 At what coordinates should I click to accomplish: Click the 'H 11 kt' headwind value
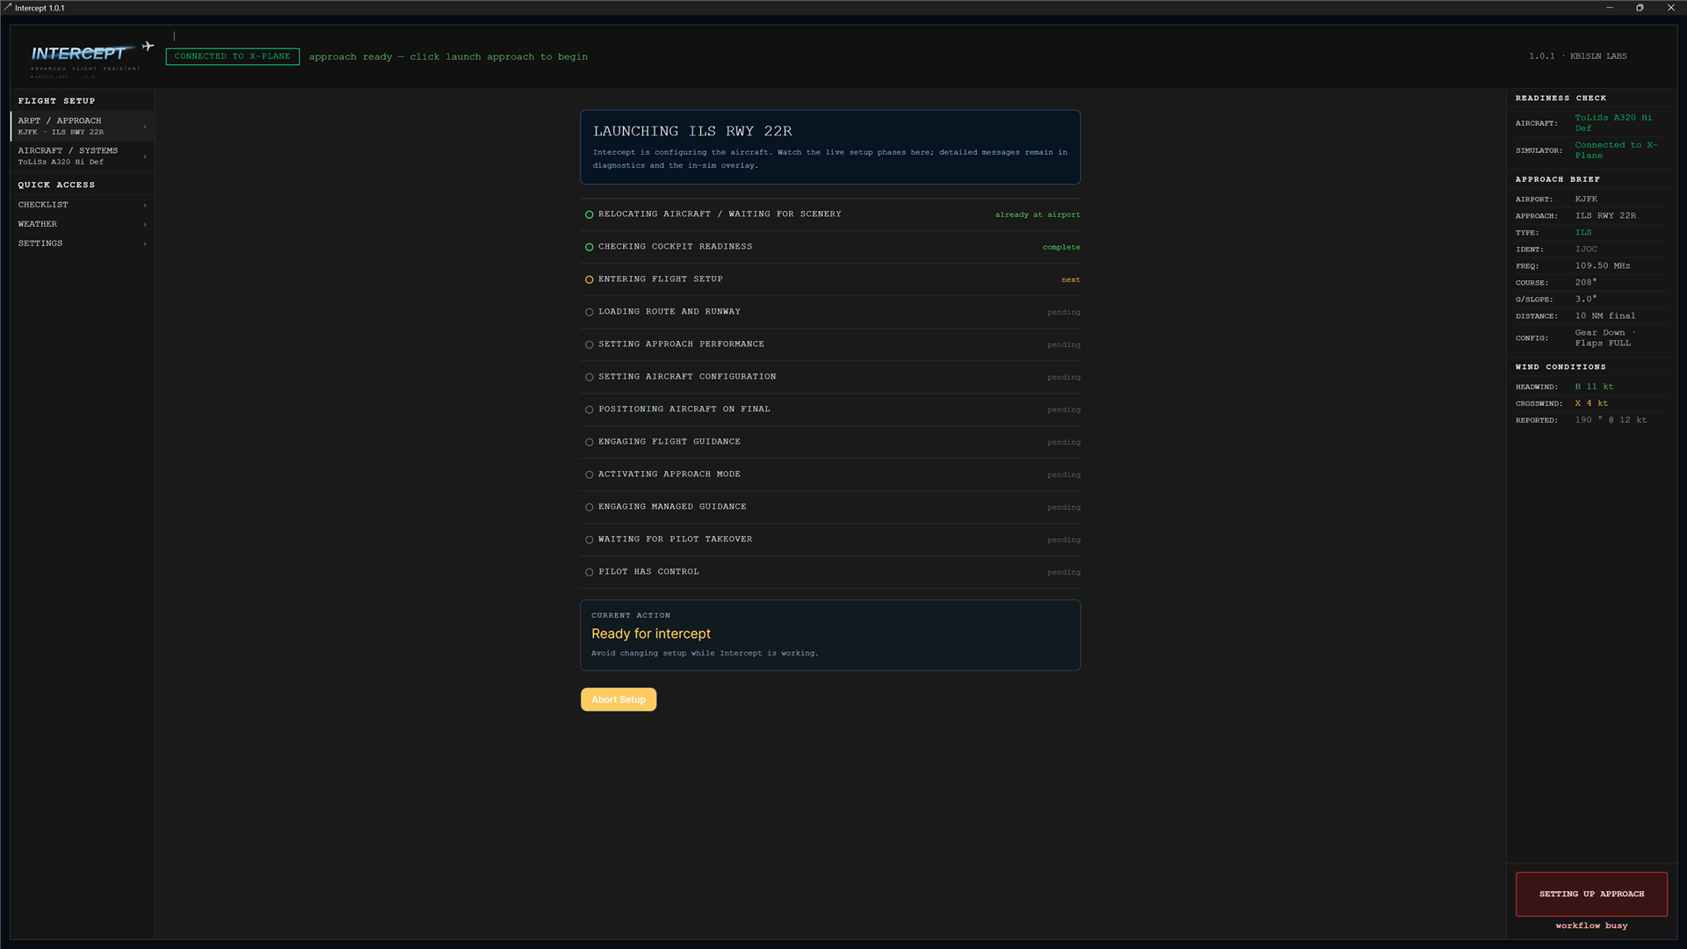[x=1594, y=387]
